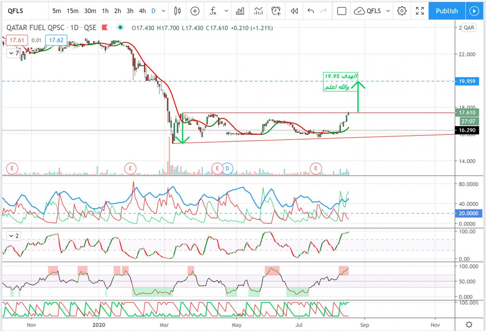
Task: Select the 1h timeframe
Action: click(105, 11)
